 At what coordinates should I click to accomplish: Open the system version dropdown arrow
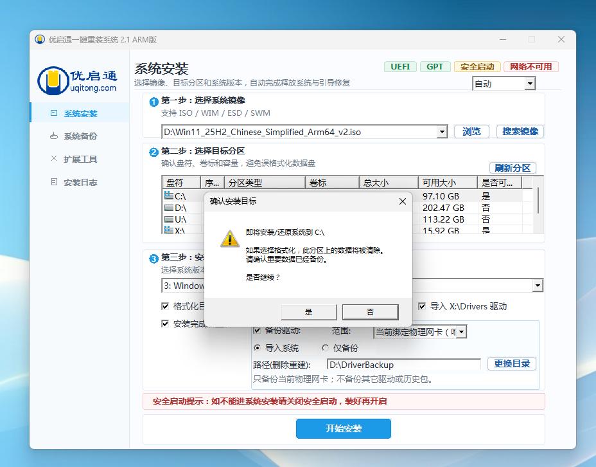pos(538,286)
